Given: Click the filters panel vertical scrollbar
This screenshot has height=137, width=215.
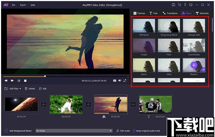Looking at the screenshot, I should pyautogui.click(x=213, y=25).
